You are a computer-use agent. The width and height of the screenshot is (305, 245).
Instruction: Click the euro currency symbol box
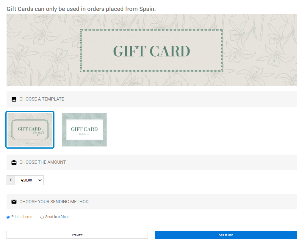11,180
